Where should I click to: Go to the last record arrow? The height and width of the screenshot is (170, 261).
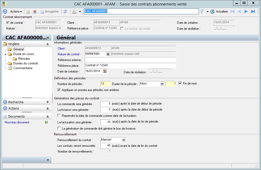point(253,11)
